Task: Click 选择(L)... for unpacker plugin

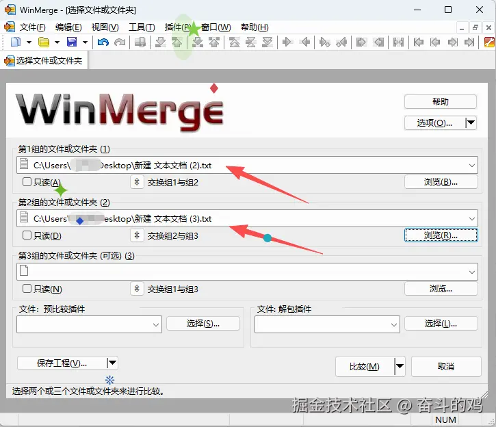Action: 441,323
